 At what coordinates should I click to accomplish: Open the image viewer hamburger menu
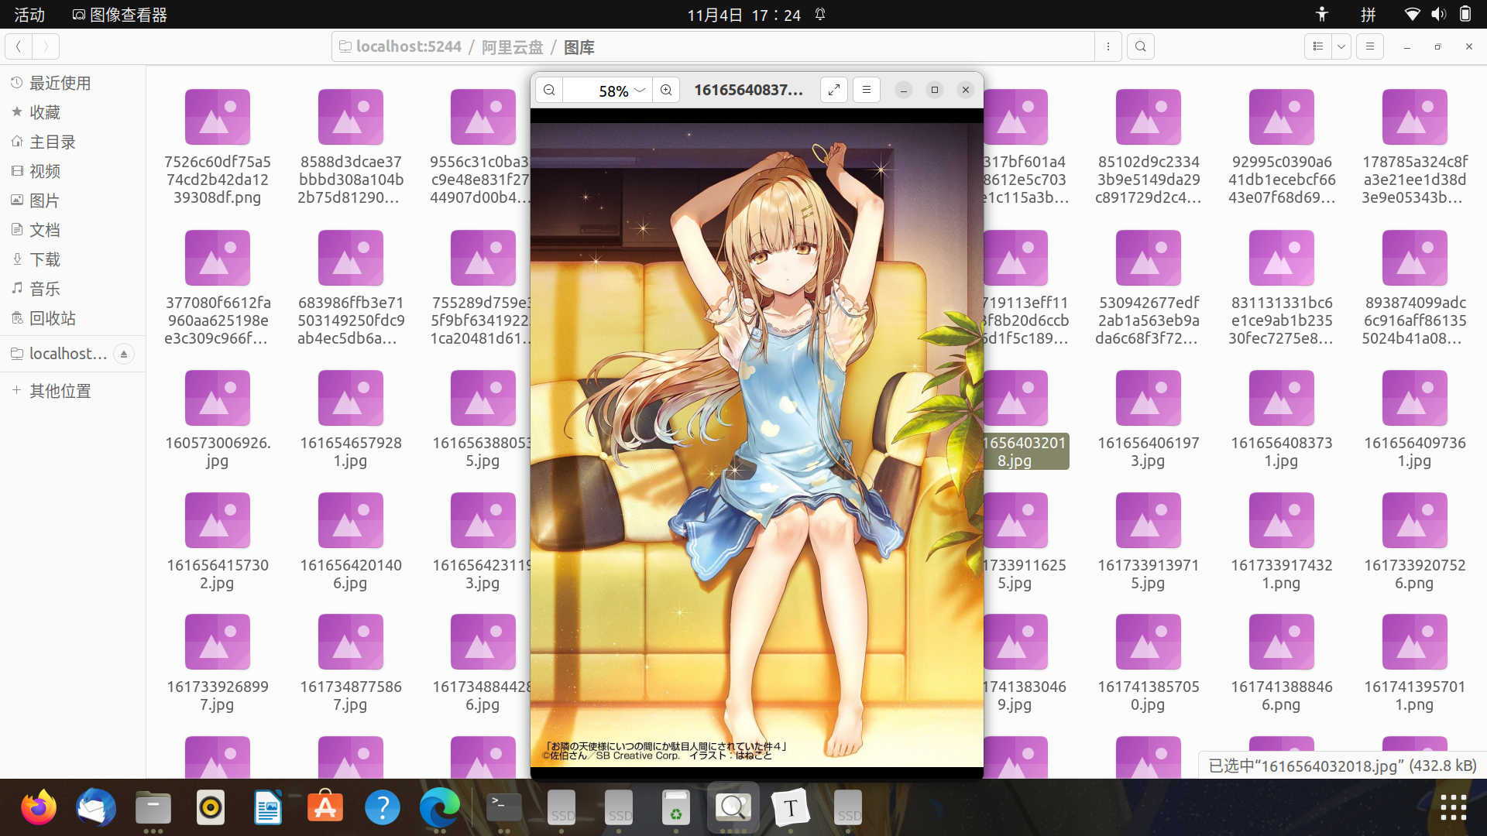pyautogui.click(x=867, y=91)
